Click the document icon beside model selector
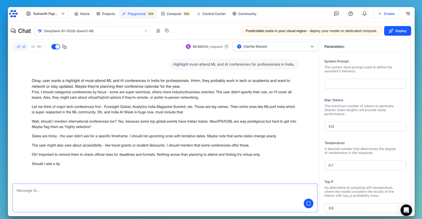The height and width of the screenshot is (219, 422). pos(158,31)
